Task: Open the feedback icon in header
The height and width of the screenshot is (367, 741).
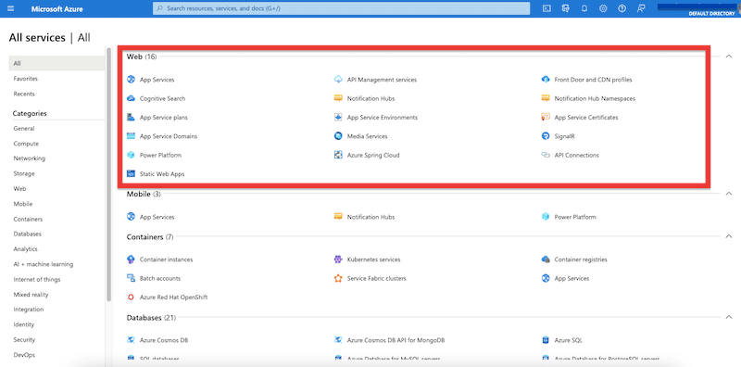Action: [x=641, y=8]
